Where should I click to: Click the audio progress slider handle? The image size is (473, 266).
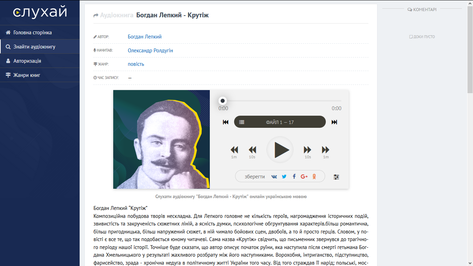pyautogui.click(x=223, y=101)
